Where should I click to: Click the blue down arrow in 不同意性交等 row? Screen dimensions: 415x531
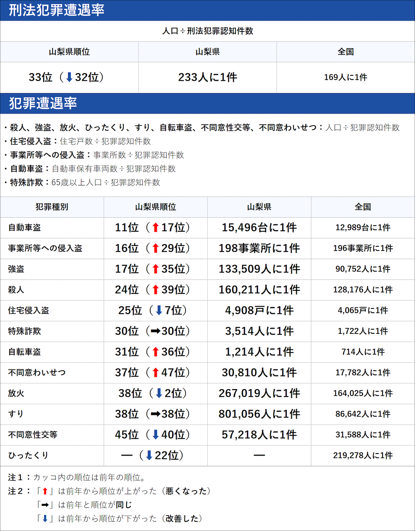pyautogui.click(x=155, y=435)
